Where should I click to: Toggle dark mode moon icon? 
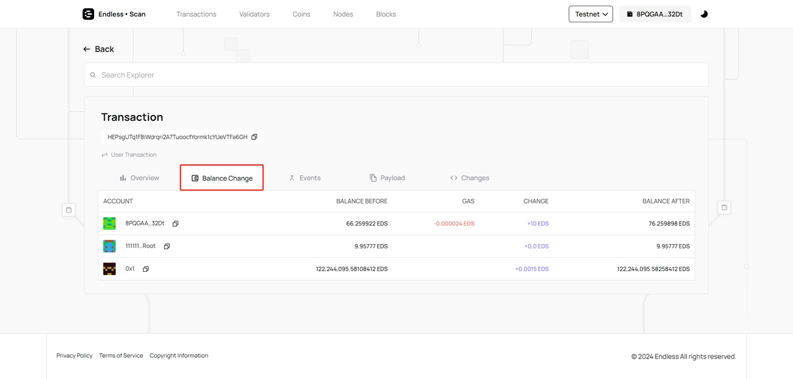click(704, 14)
